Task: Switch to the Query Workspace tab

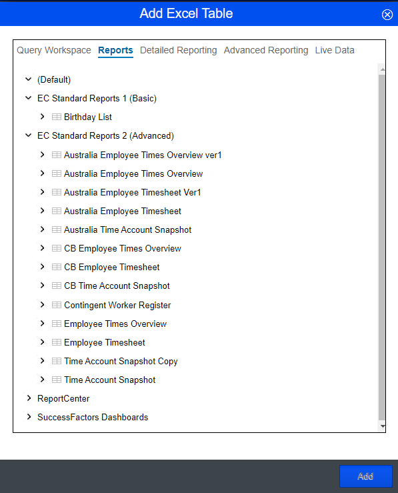Action: 54,50
